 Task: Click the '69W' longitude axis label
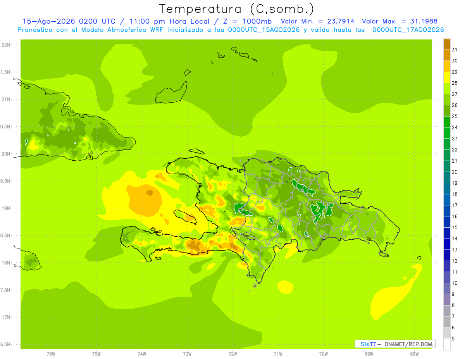click(x=369, y=354)
